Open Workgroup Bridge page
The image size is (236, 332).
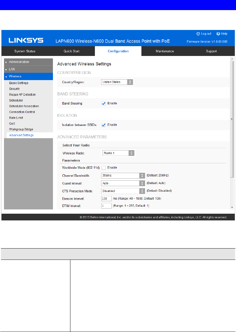21,129
